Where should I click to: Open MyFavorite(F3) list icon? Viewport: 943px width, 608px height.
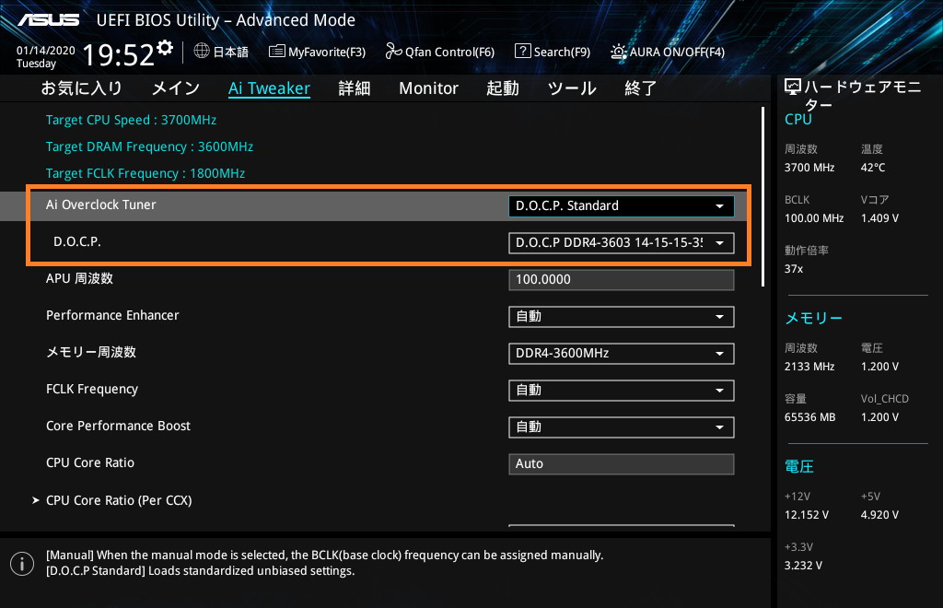276,51
